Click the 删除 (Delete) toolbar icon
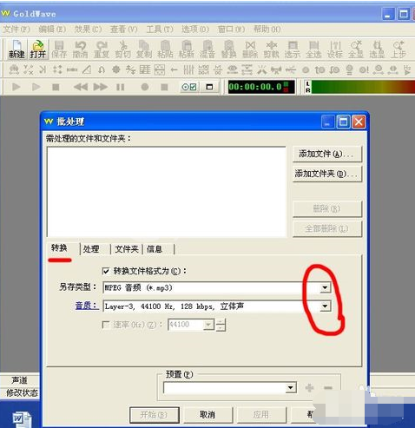This screenshot has height=428, width=415. click(x=250, y=49)
